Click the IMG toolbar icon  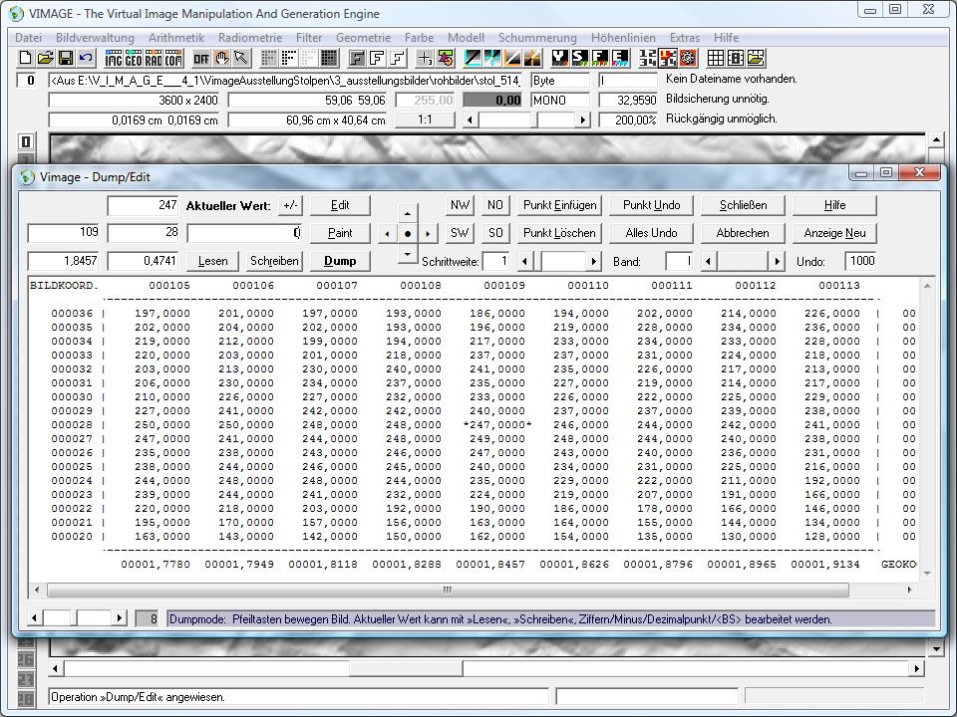tap(114, 58)
